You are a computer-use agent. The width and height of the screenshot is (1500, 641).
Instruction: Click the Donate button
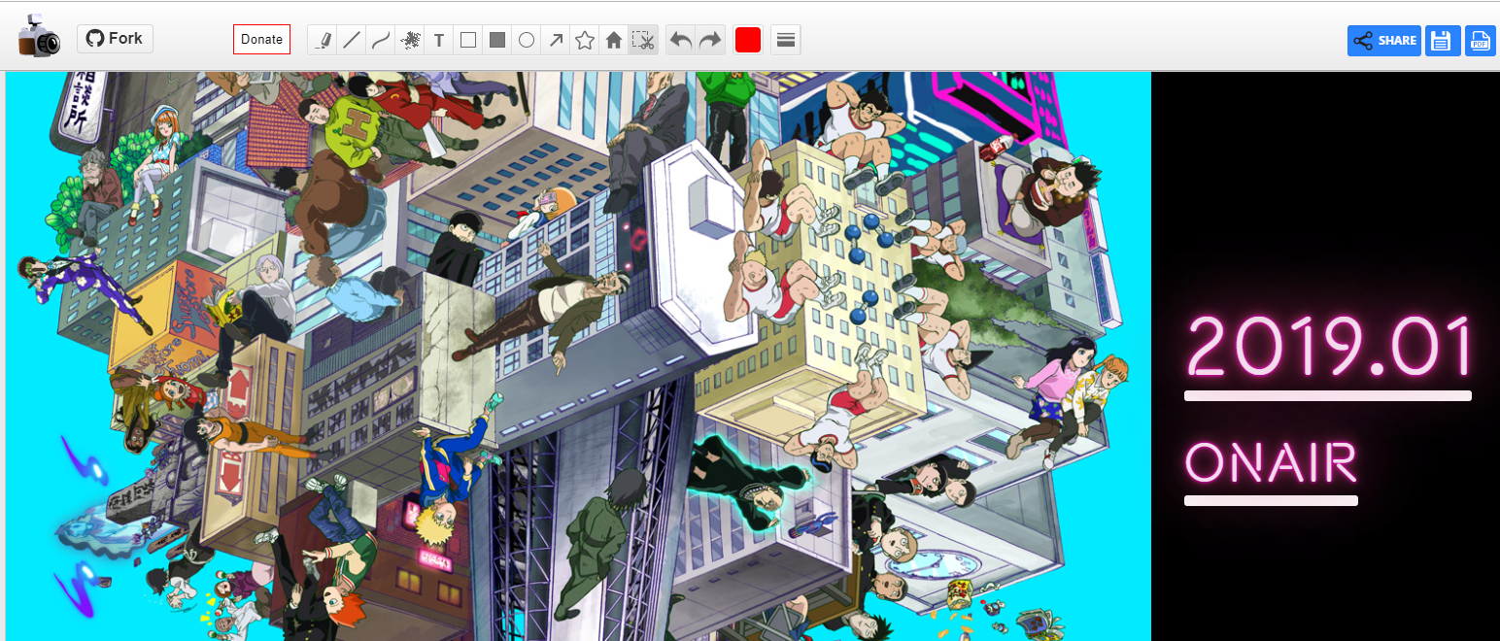[261, 40]
